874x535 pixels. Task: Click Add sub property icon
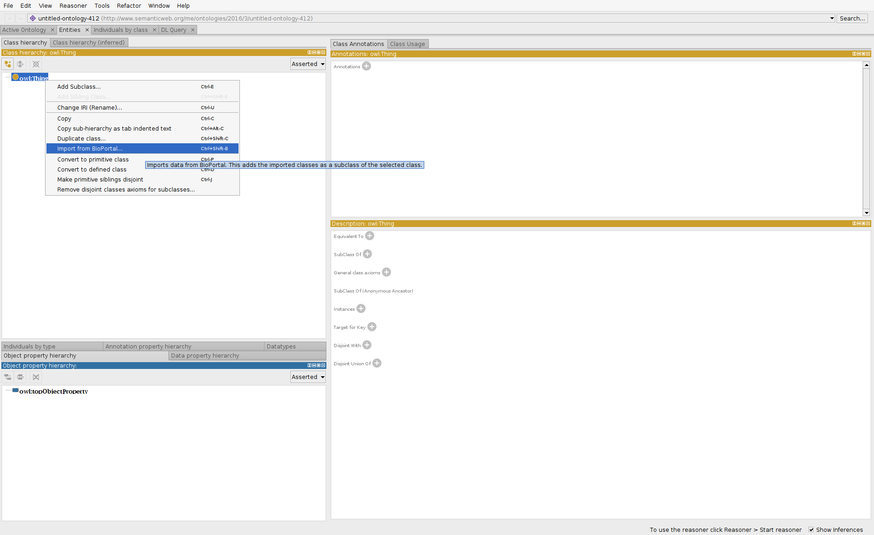coord(8,377)
